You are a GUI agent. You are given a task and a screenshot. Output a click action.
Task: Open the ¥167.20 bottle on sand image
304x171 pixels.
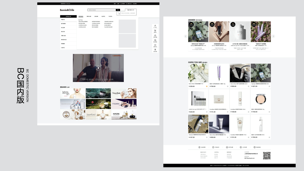point(198,124)
